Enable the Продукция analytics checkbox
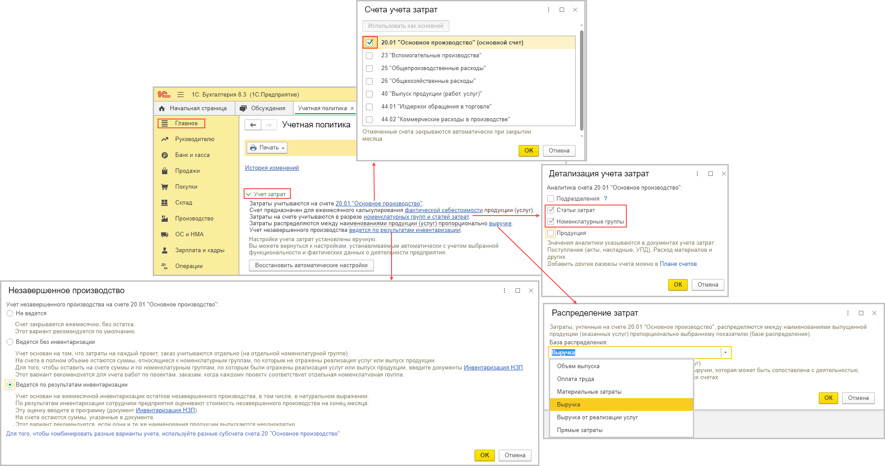The image size is (885, 466). [551, 233]
